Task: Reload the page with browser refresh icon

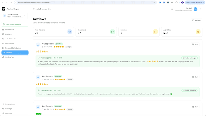Action: click(11, 2)
